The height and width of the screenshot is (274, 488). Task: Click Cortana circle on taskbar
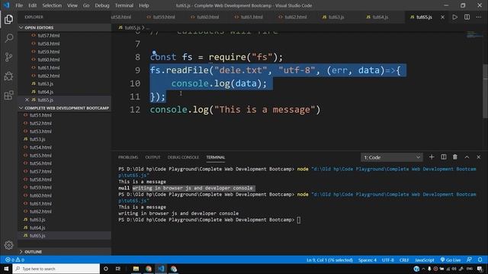point(106,269)
